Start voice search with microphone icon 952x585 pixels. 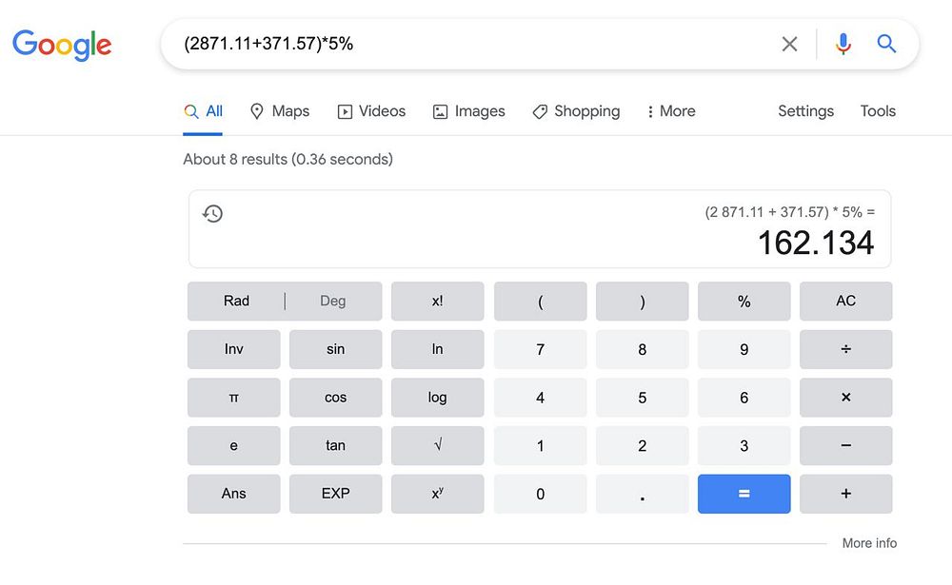(843, 44)
